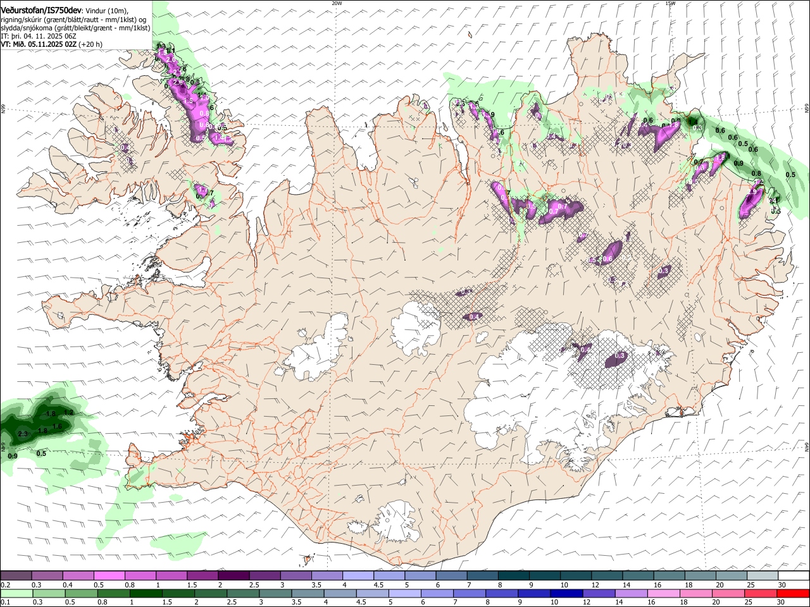The width and height of the screenshot is (810, 607).
Task: Click the dark green swatch labeled 1 in the rain legend
Action: 146,594
